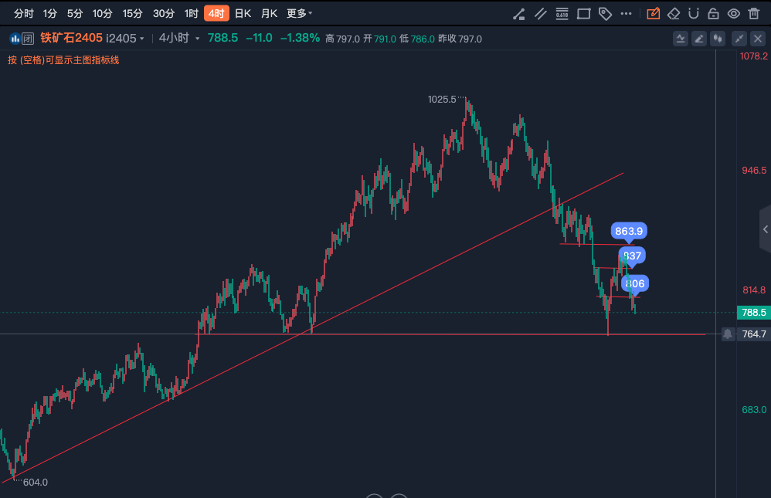Select the trend line drawing tool

tap(518, 14)
